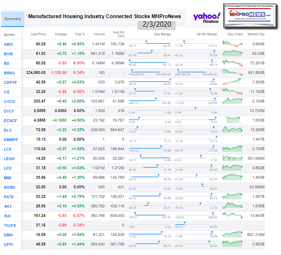This screenshot has height=255, width=281.
Task: Click the NOBH market cap 83.858M
Action: [257, 187]
